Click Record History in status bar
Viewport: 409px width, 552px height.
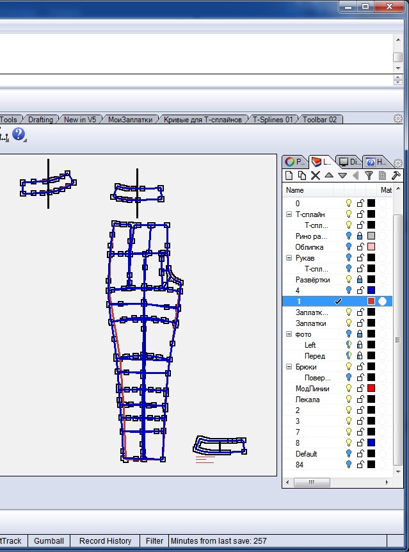105,541
